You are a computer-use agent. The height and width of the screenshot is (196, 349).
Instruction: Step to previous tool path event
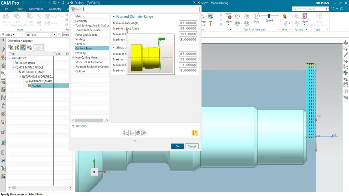(237, 23)
